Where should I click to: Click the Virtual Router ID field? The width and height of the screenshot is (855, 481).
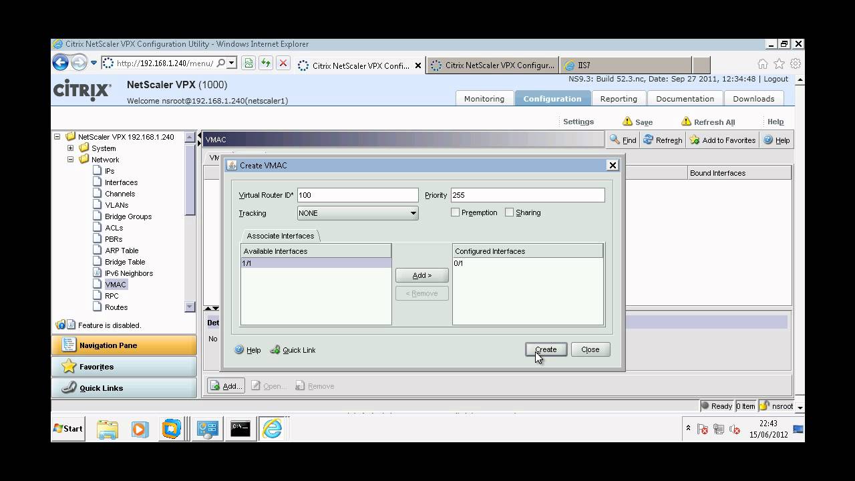pyautogui.click(x=358, y=195)
